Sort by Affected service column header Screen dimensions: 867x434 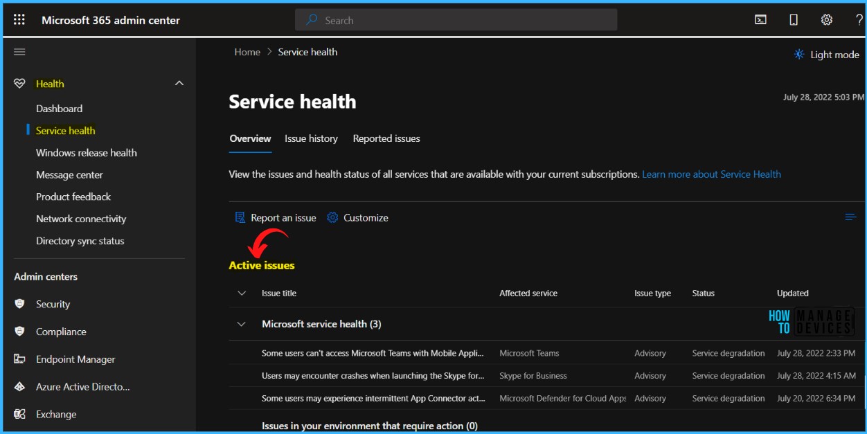click(x=528, y=293)
